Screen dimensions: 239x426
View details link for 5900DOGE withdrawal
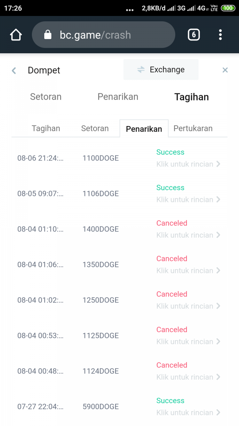tap(188, 413)
